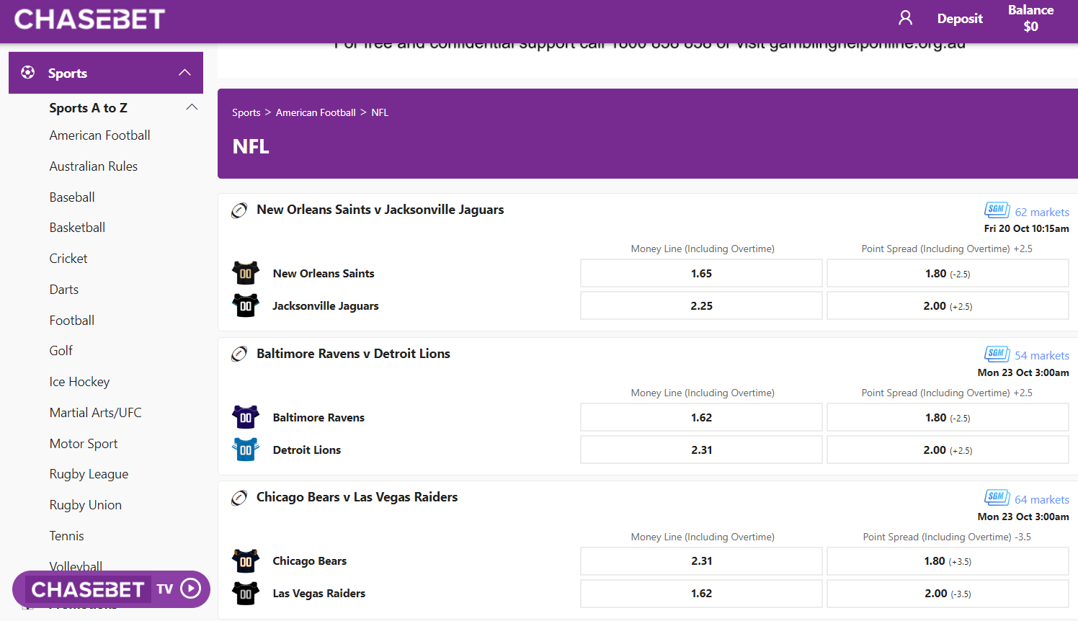1078x621 pixels.
Task: Play ChaseBet TV
Action: [x=190, y=589]
